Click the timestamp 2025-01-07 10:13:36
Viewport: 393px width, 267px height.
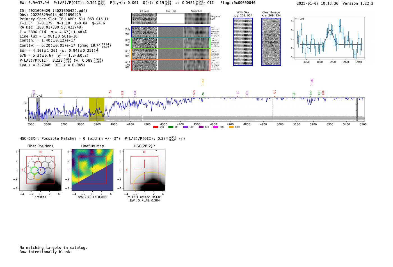click(317, 3)
